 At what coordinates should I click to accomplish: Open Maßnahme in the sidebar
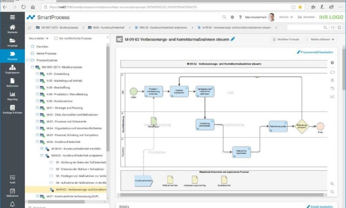12,193
